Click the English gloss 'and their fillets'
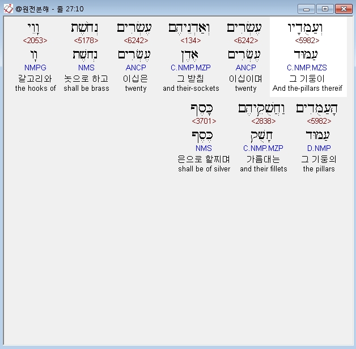The height and width of the screenshot is (349, 356). (x=264, y=169)
